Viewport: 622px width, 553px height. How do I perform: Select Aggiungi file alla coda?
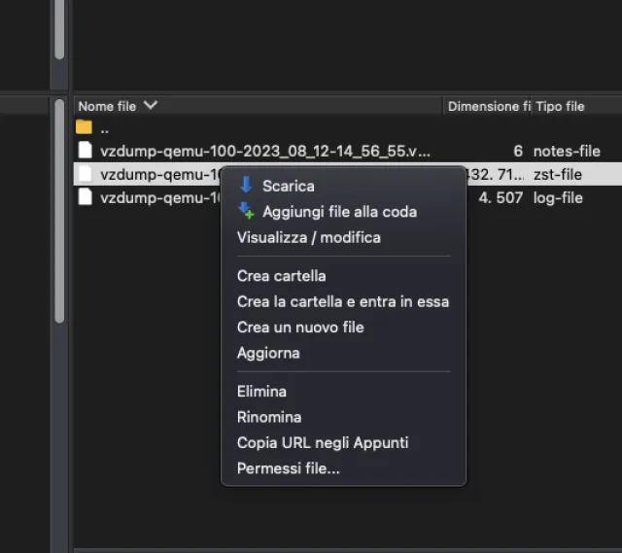coord(339,212)
